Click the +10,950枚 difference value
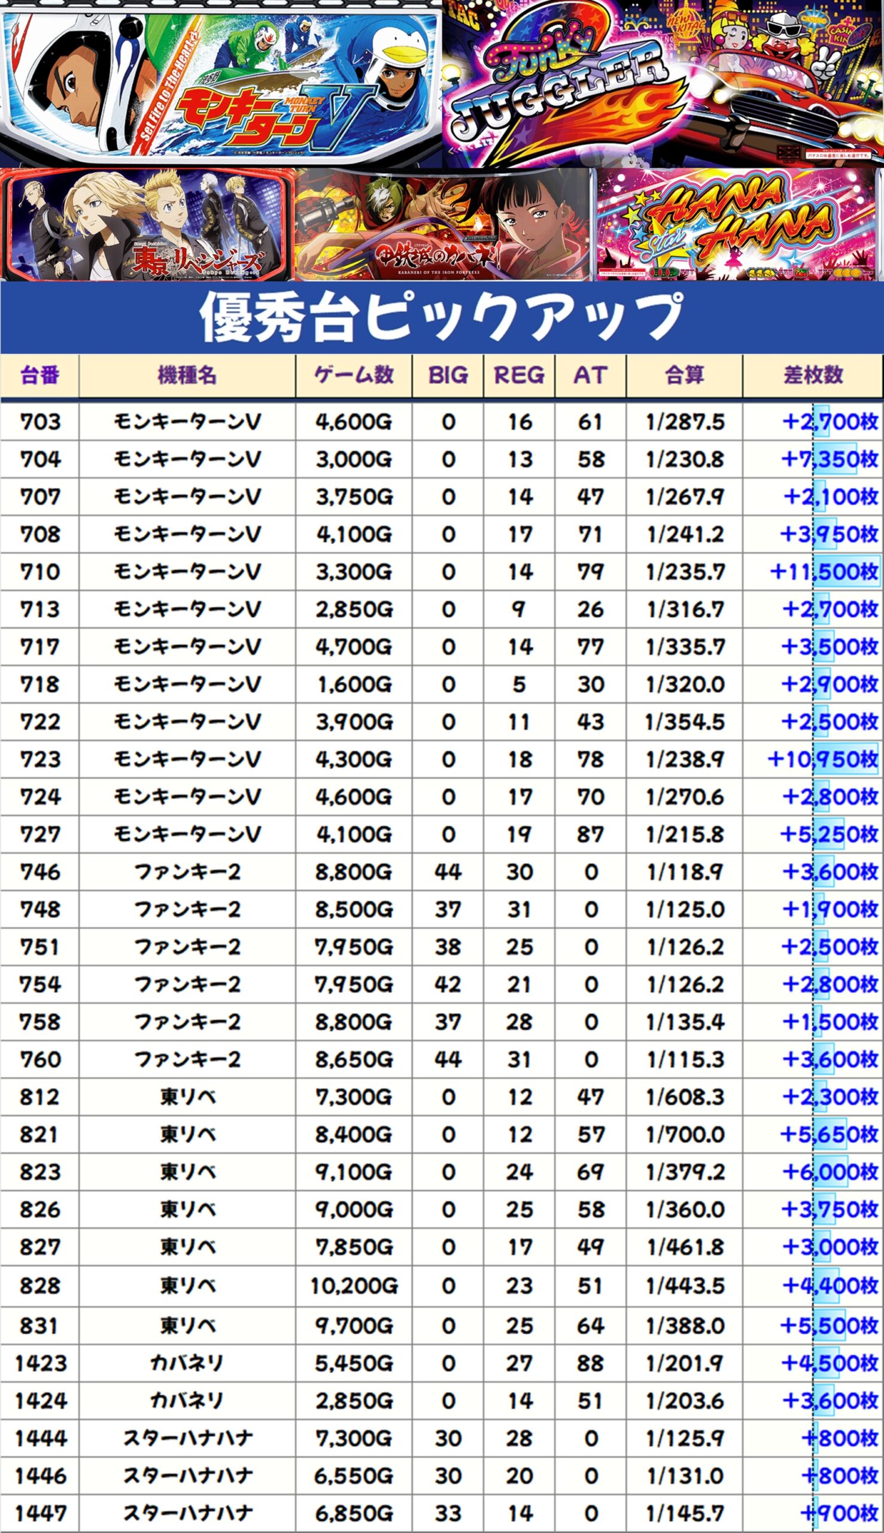Screen dimensions: 884x1533 point(823,759)
